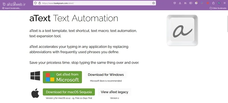Open the extensions puzzle-piece menu
228x103 pixels.
[213, 3]
